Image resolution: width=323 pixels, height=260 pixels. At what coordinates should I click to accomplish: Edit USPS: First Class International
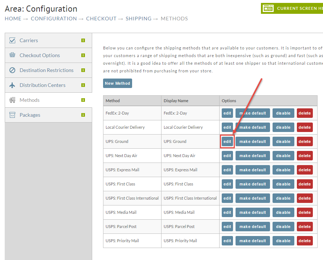coord(227,198)
